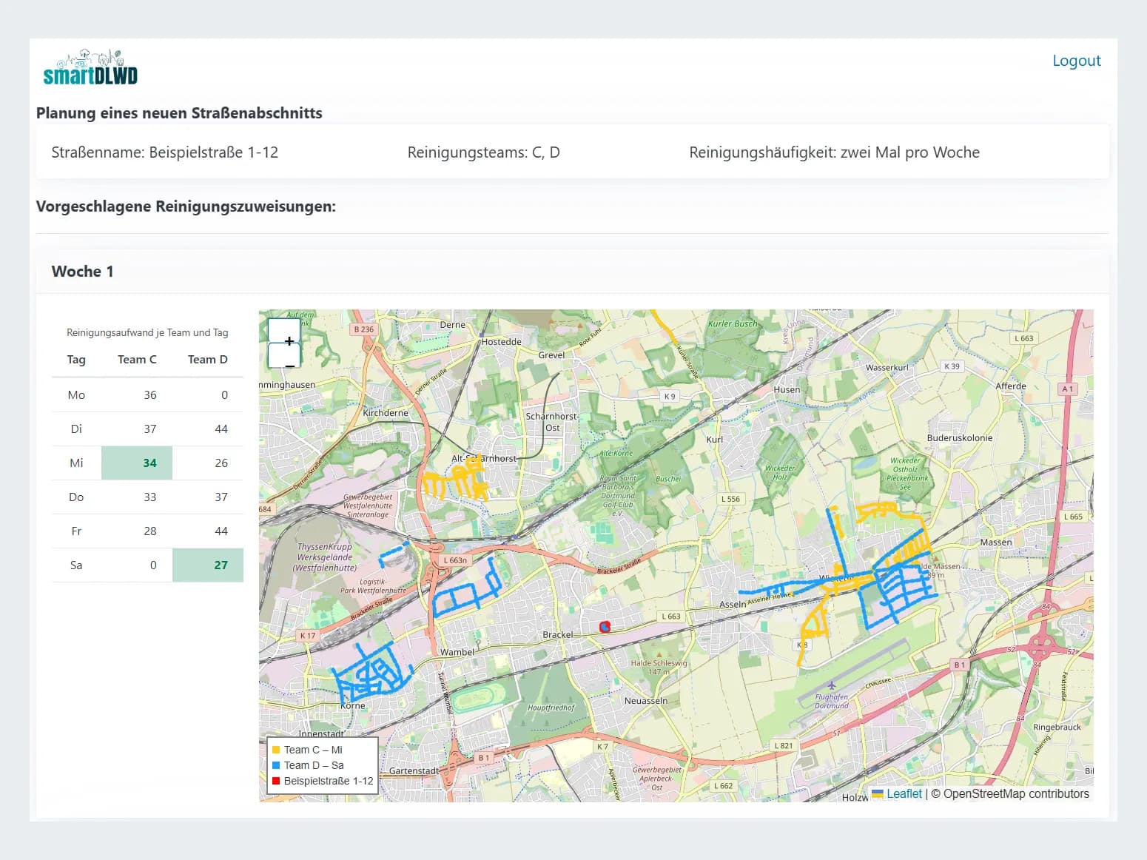The width and height of the screenshot is (1147, 860).
Task: Click the red Beispielstraße 1-12 legend swatch
Action: click(276, 781)
